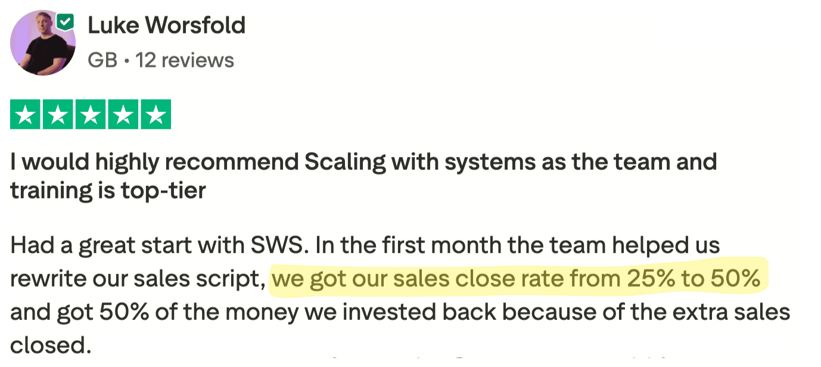
Task: Click 'Had a great start with SWS' sentence
Action: (156, 245)
